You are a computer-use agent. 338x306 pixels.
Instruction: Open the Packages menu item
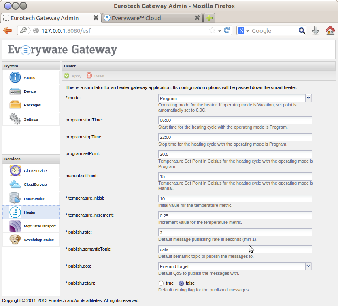click(x=31, y=105)
